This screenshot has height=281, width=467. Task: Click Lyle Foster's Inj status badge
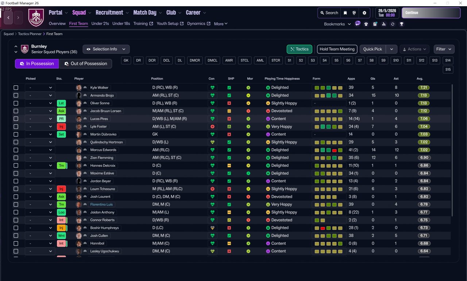[x=61, y=127]
